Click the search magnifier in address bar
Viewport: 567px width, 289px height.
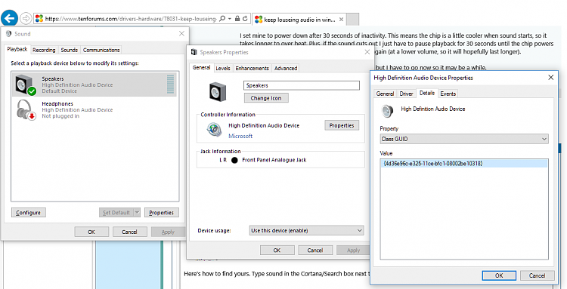(x=222, y=18)
